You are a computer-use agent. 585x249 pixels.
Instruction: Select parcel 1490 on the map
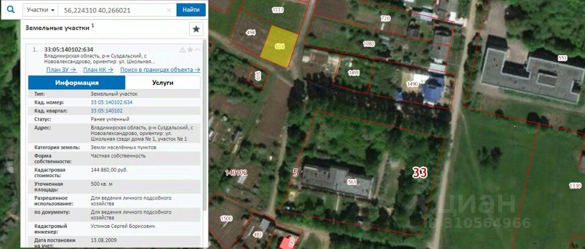click(x=412, y=84)
